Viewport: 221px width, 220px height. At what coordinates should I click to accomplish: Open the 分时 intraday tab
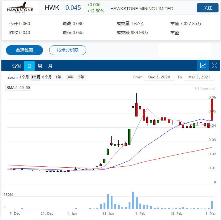click(16, 66)
